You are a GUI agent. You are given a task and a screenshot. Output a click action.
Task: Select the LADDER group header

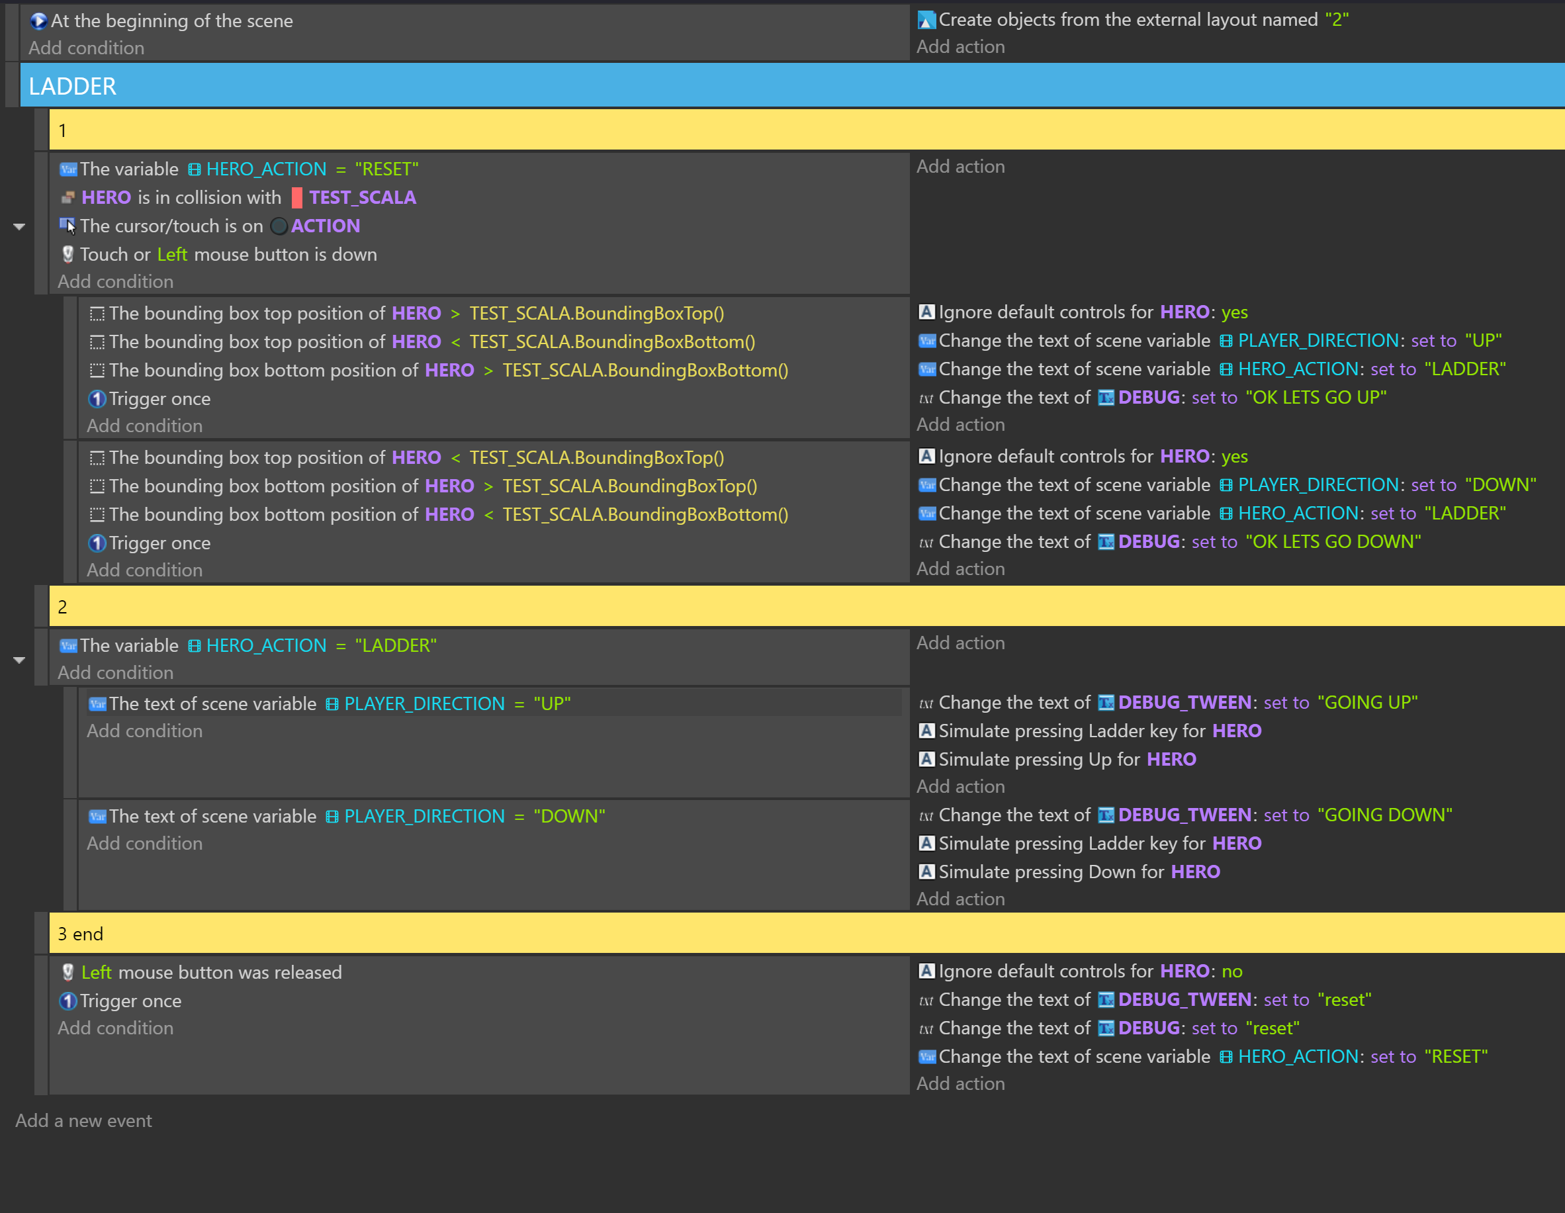[x=72, y=85]
